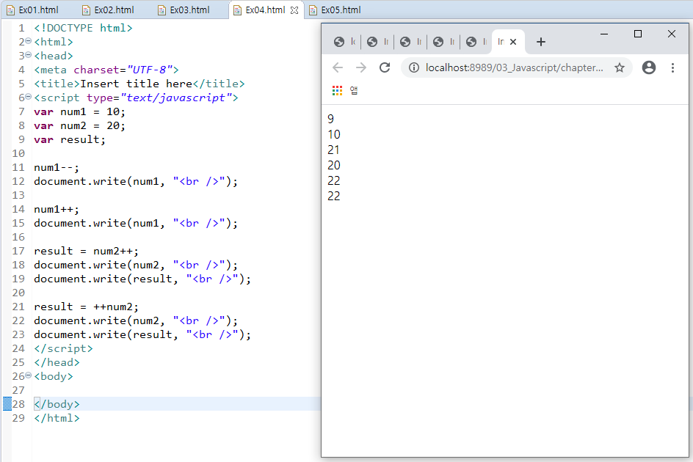Click the localhost:8989 address bar
Viewport: 693px width, 462px height.
(515, 67)
